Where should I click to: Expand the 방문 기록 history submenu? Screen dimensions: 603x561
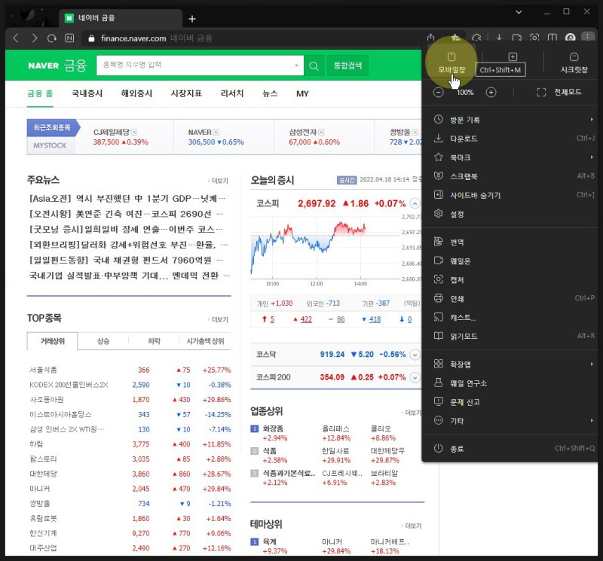[x=510, y=120]
